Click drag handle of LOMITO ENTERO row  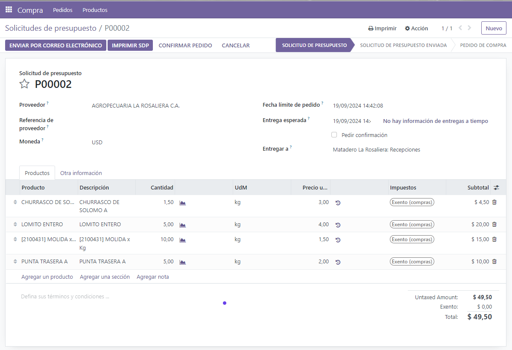tap(15, 225)
